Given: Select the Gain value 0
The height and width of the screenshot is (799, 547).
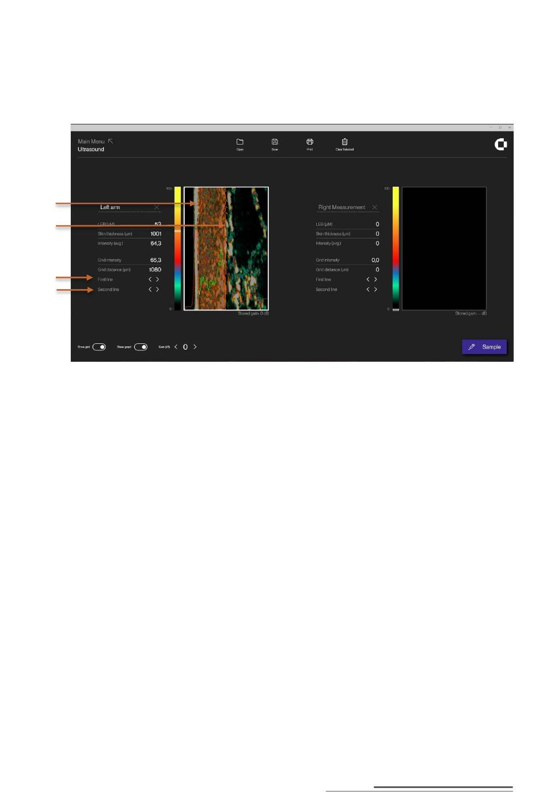Looking at the screenshot, I should [185, 347].
